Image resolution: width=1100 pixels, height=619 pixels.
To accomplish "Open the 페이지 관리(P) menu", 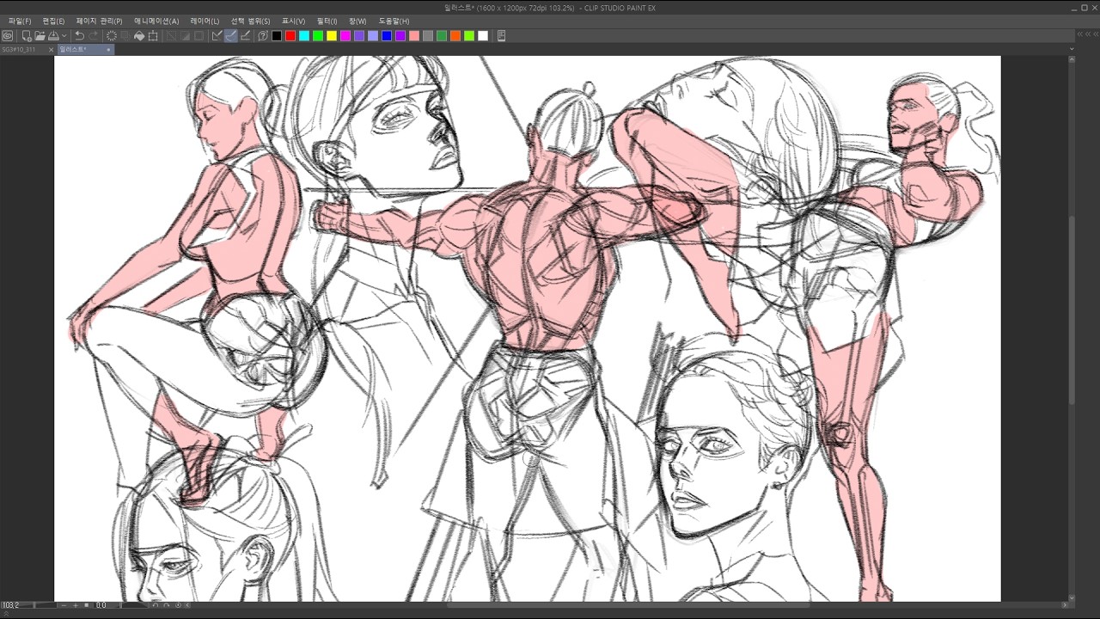I will pos(99,21).
